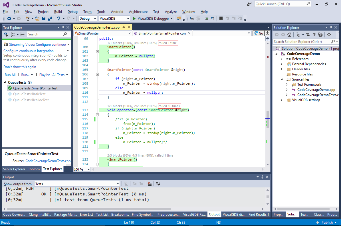Toggle word wrap in Output window
Viewport: 341px width, 226px height.
(x=158, y=184)
